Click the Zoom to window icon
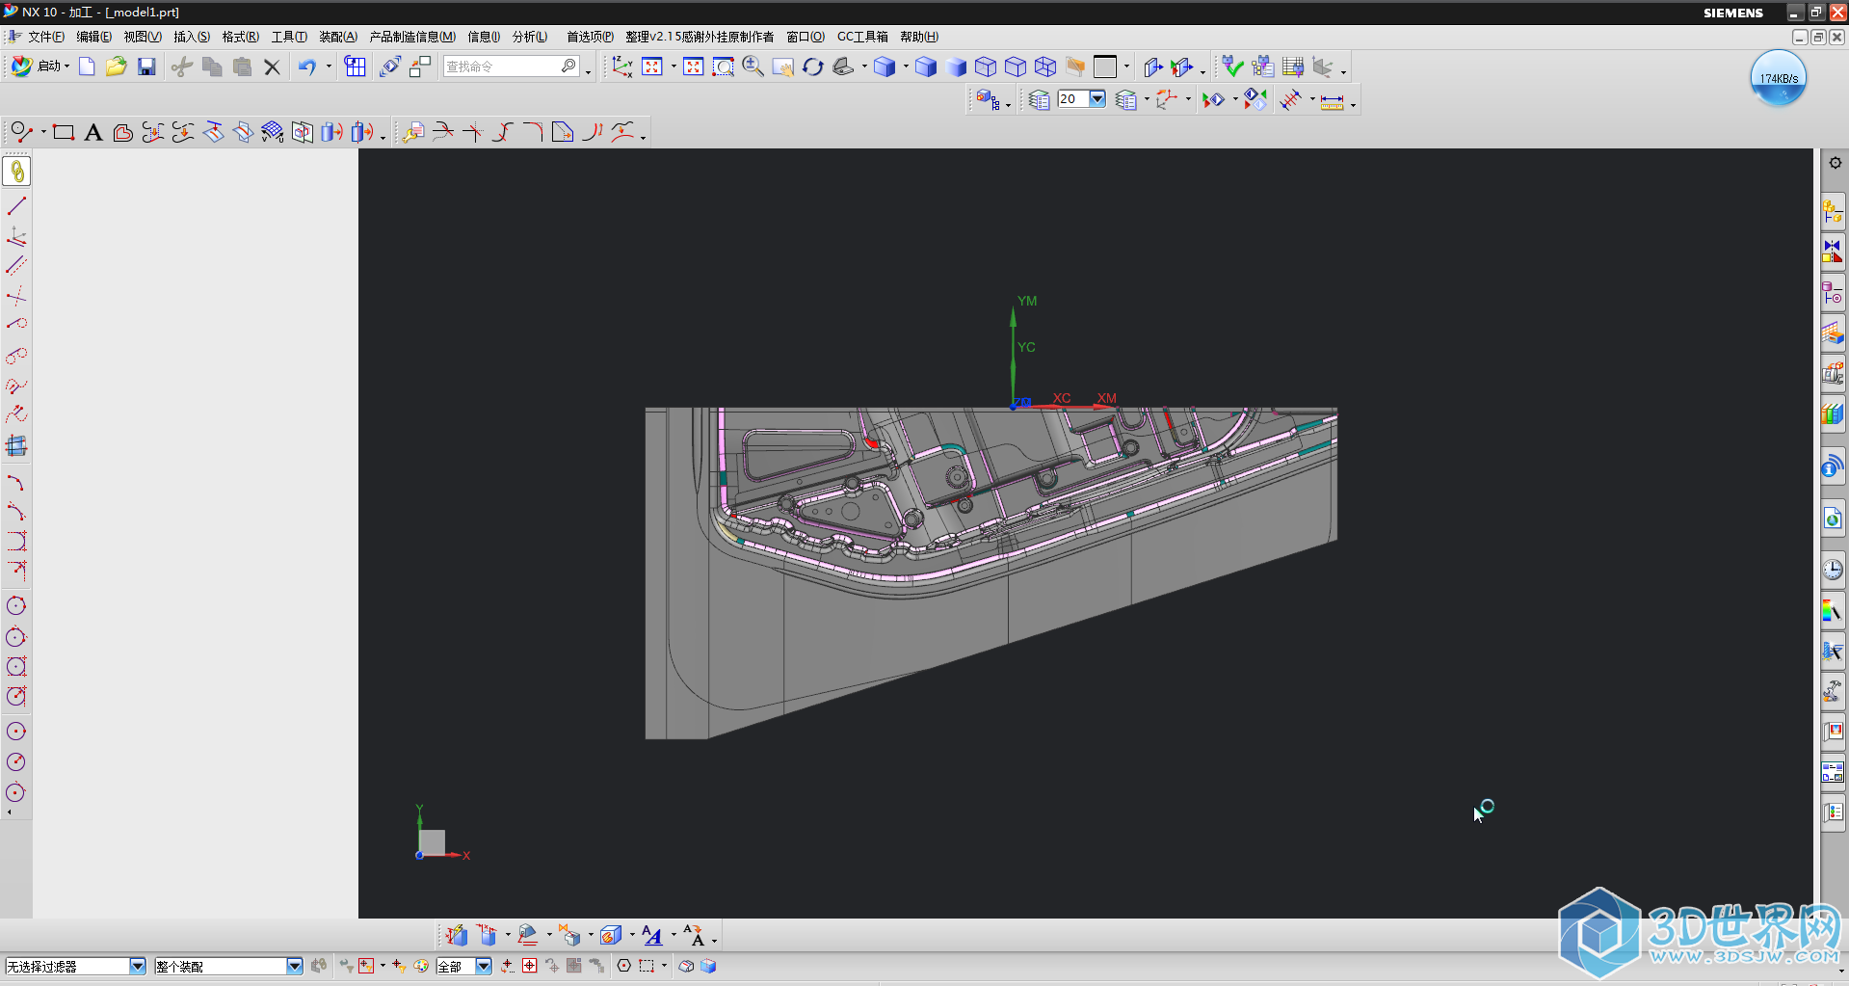Image resolution: width=1849 pixels, height=986 pixels. (724, 67)
